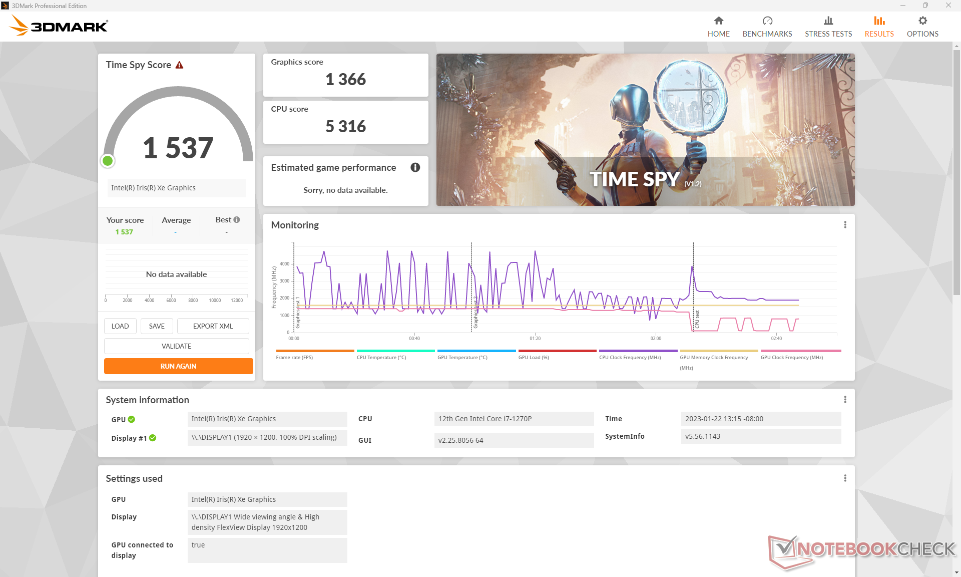Image resolution: width=961 pixels, height=577 pixels.
Task: Go to Stress Tests icon
Action: [x=828, y=21]
